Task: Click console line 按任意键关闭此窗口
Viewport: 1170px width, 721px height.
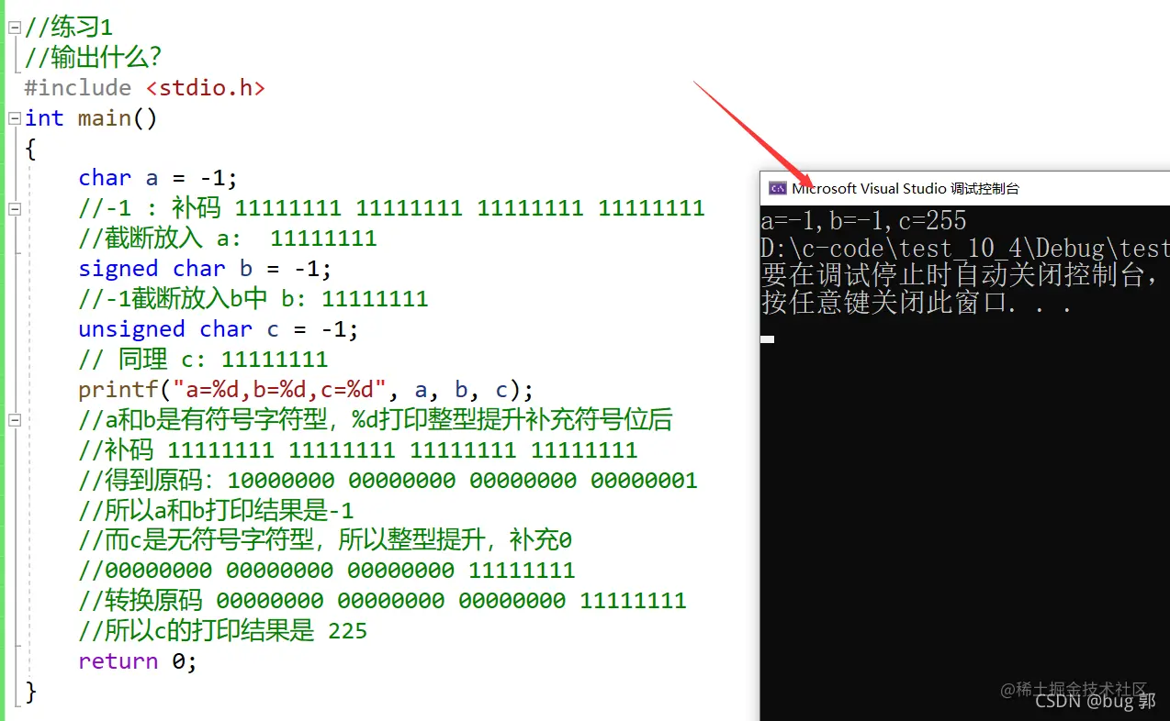Action: 917,303
